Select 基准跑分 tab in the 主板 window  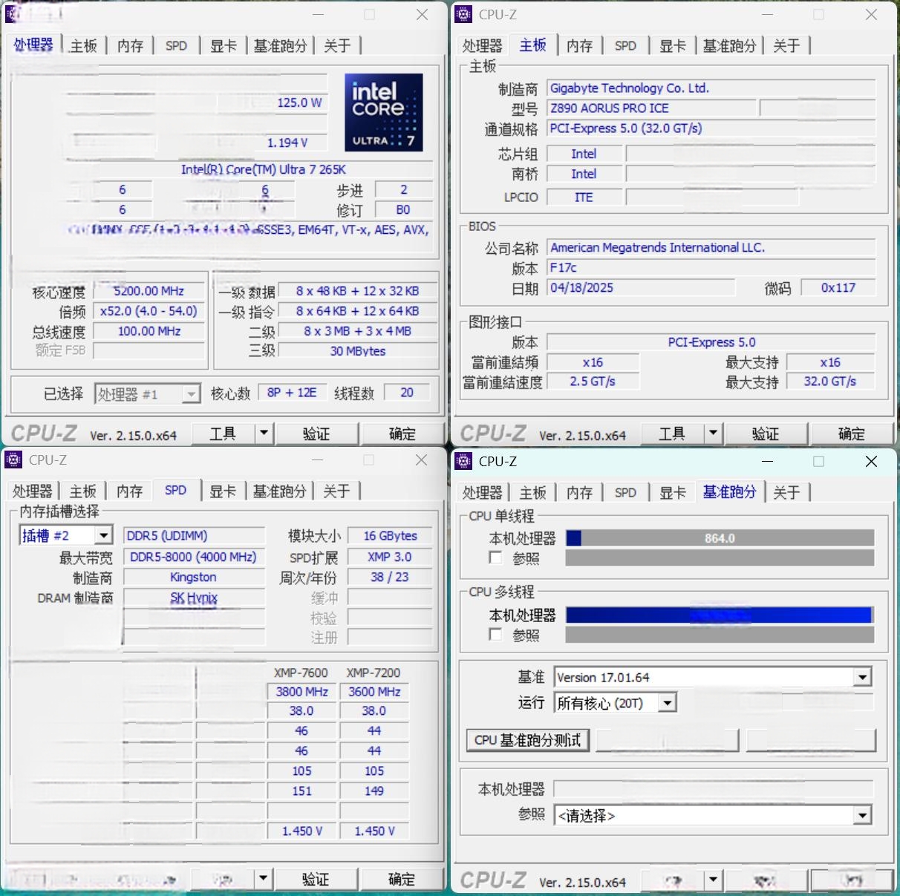coord(729,46)
